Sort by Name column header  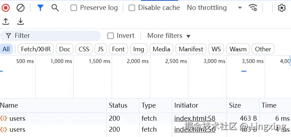coord(53,105)
